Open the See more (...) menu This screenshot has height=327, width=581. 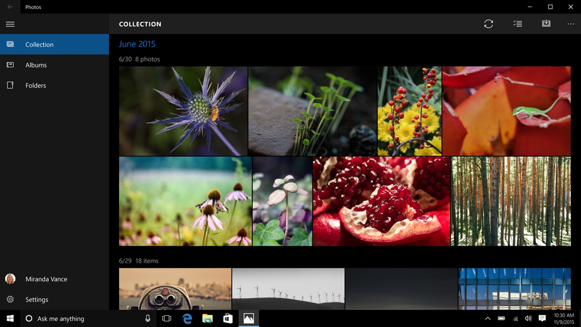click(x=570, y=24)
